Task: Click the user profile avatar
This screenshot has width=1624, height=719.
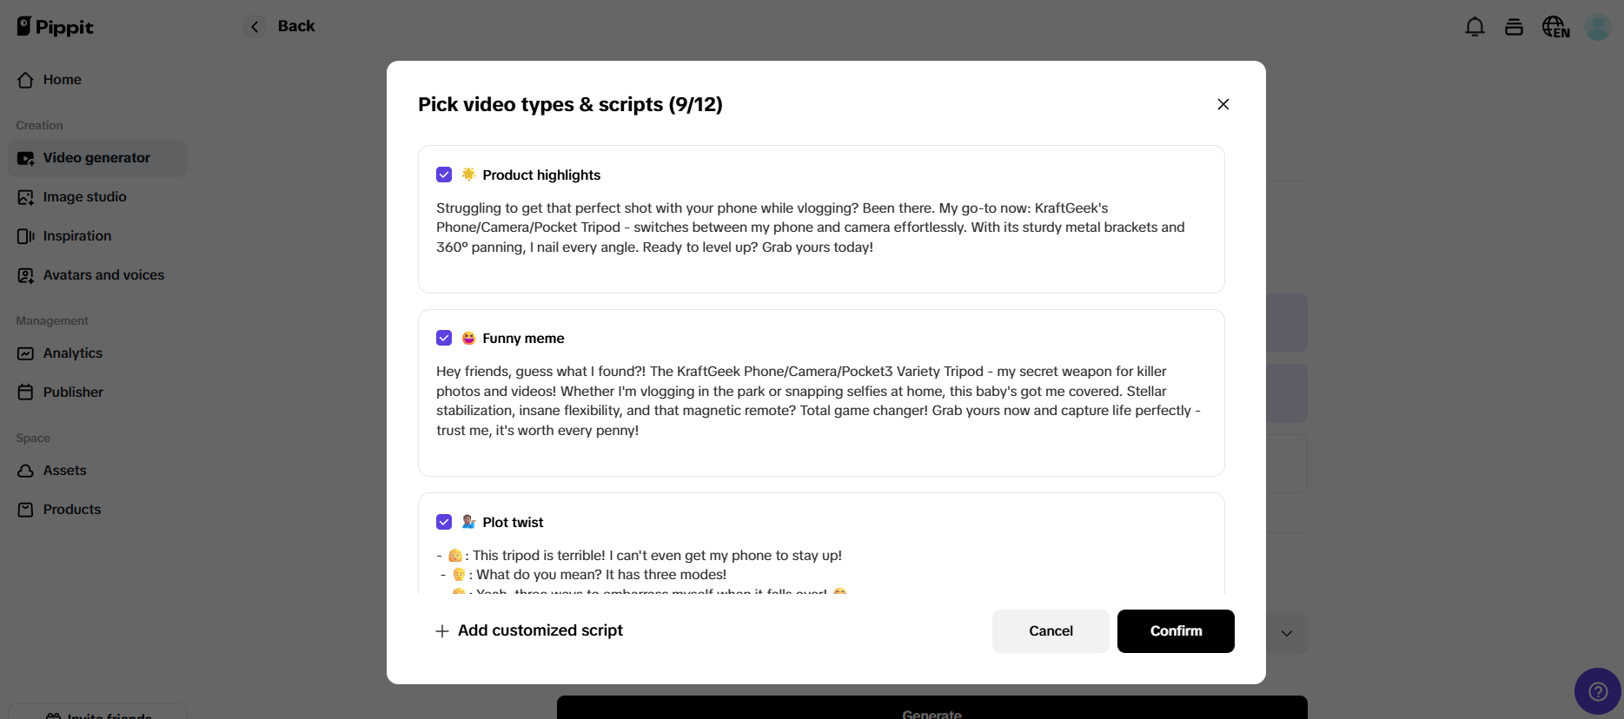Action: point(1597,27)
